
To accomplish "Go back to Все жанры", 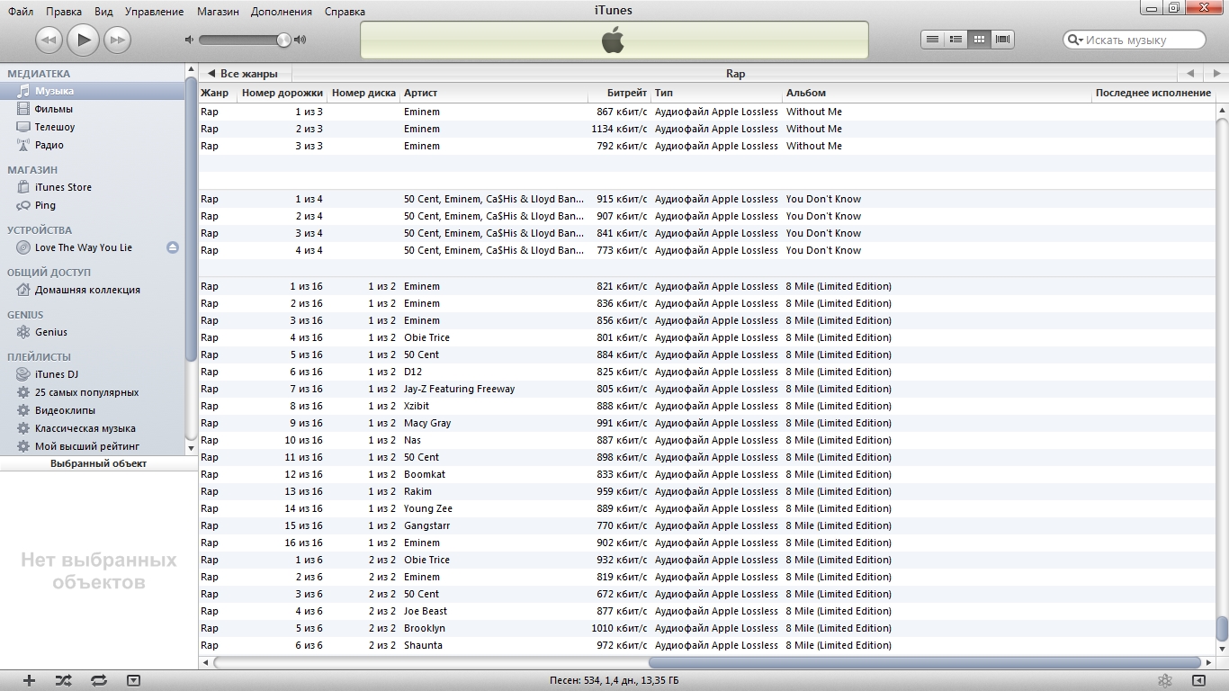I will (245, 74).
